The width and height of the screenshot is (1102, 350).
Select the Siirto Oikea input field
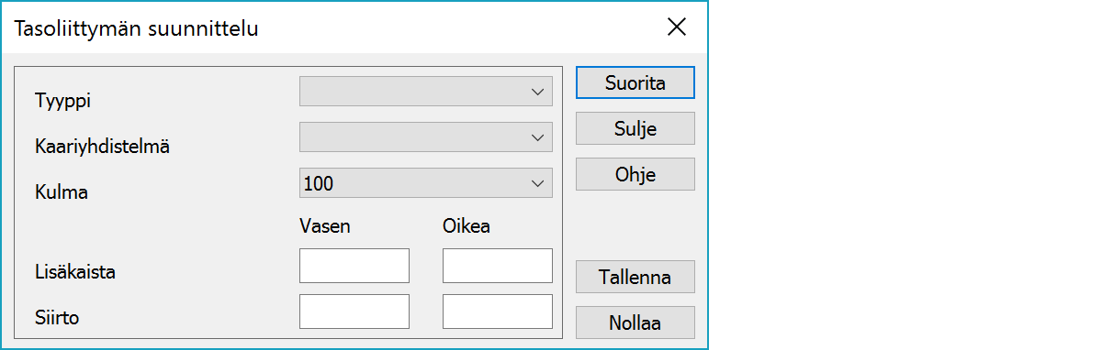click(498, 312)
